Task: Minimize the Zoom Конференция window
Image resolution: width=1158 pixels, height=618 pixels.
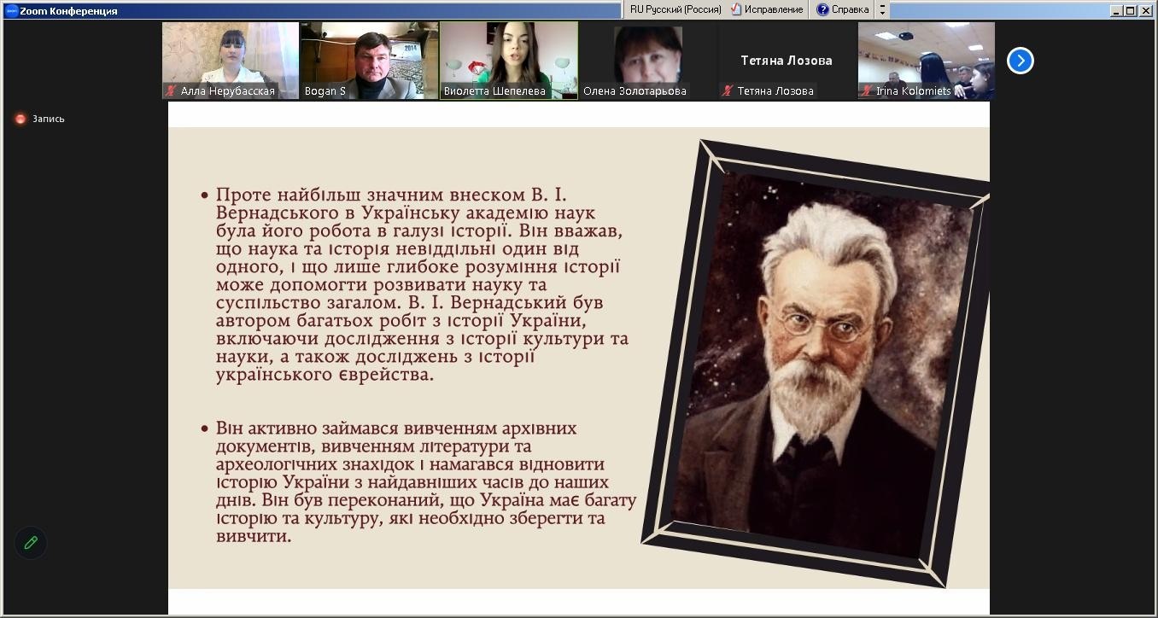Action: [x=1116, y=10]
